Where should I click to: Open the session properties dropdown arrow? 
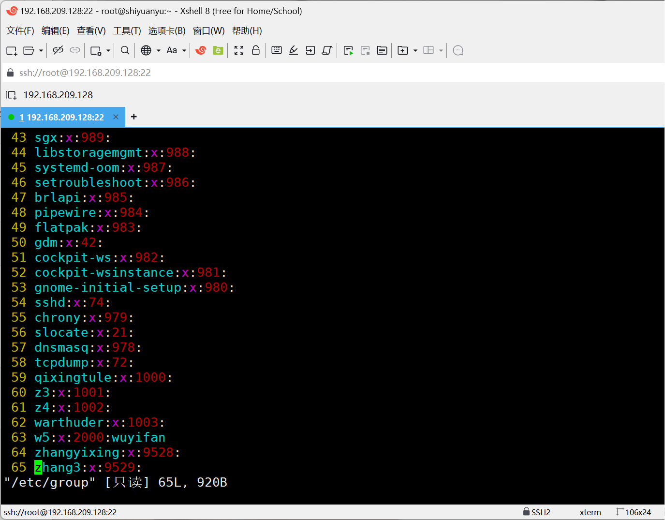[x=107, y=50]
